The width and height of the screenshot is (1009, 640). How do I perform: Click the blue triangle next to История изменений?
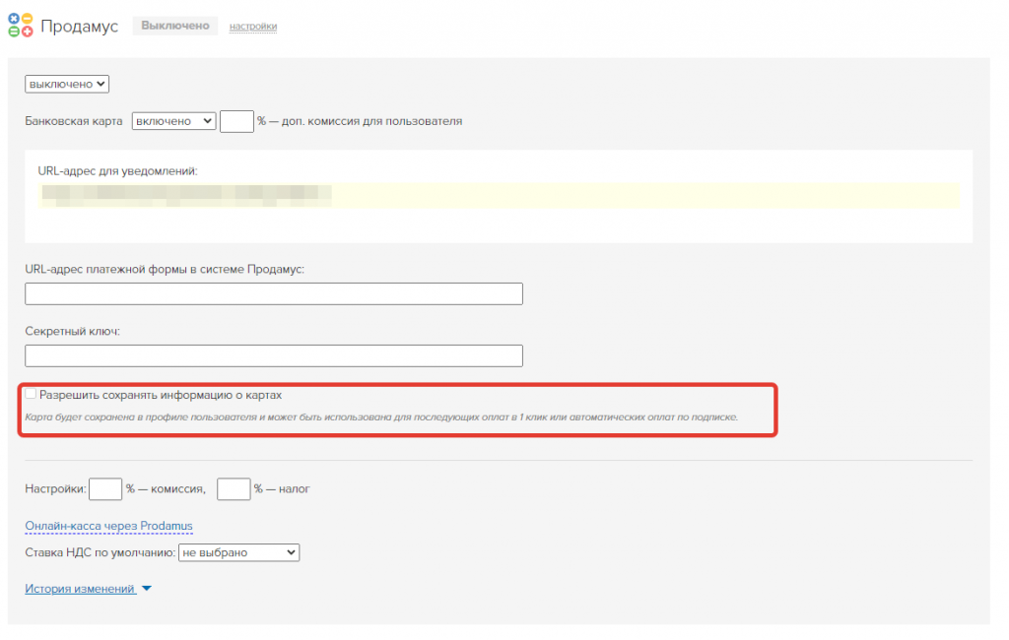[147, 589]
